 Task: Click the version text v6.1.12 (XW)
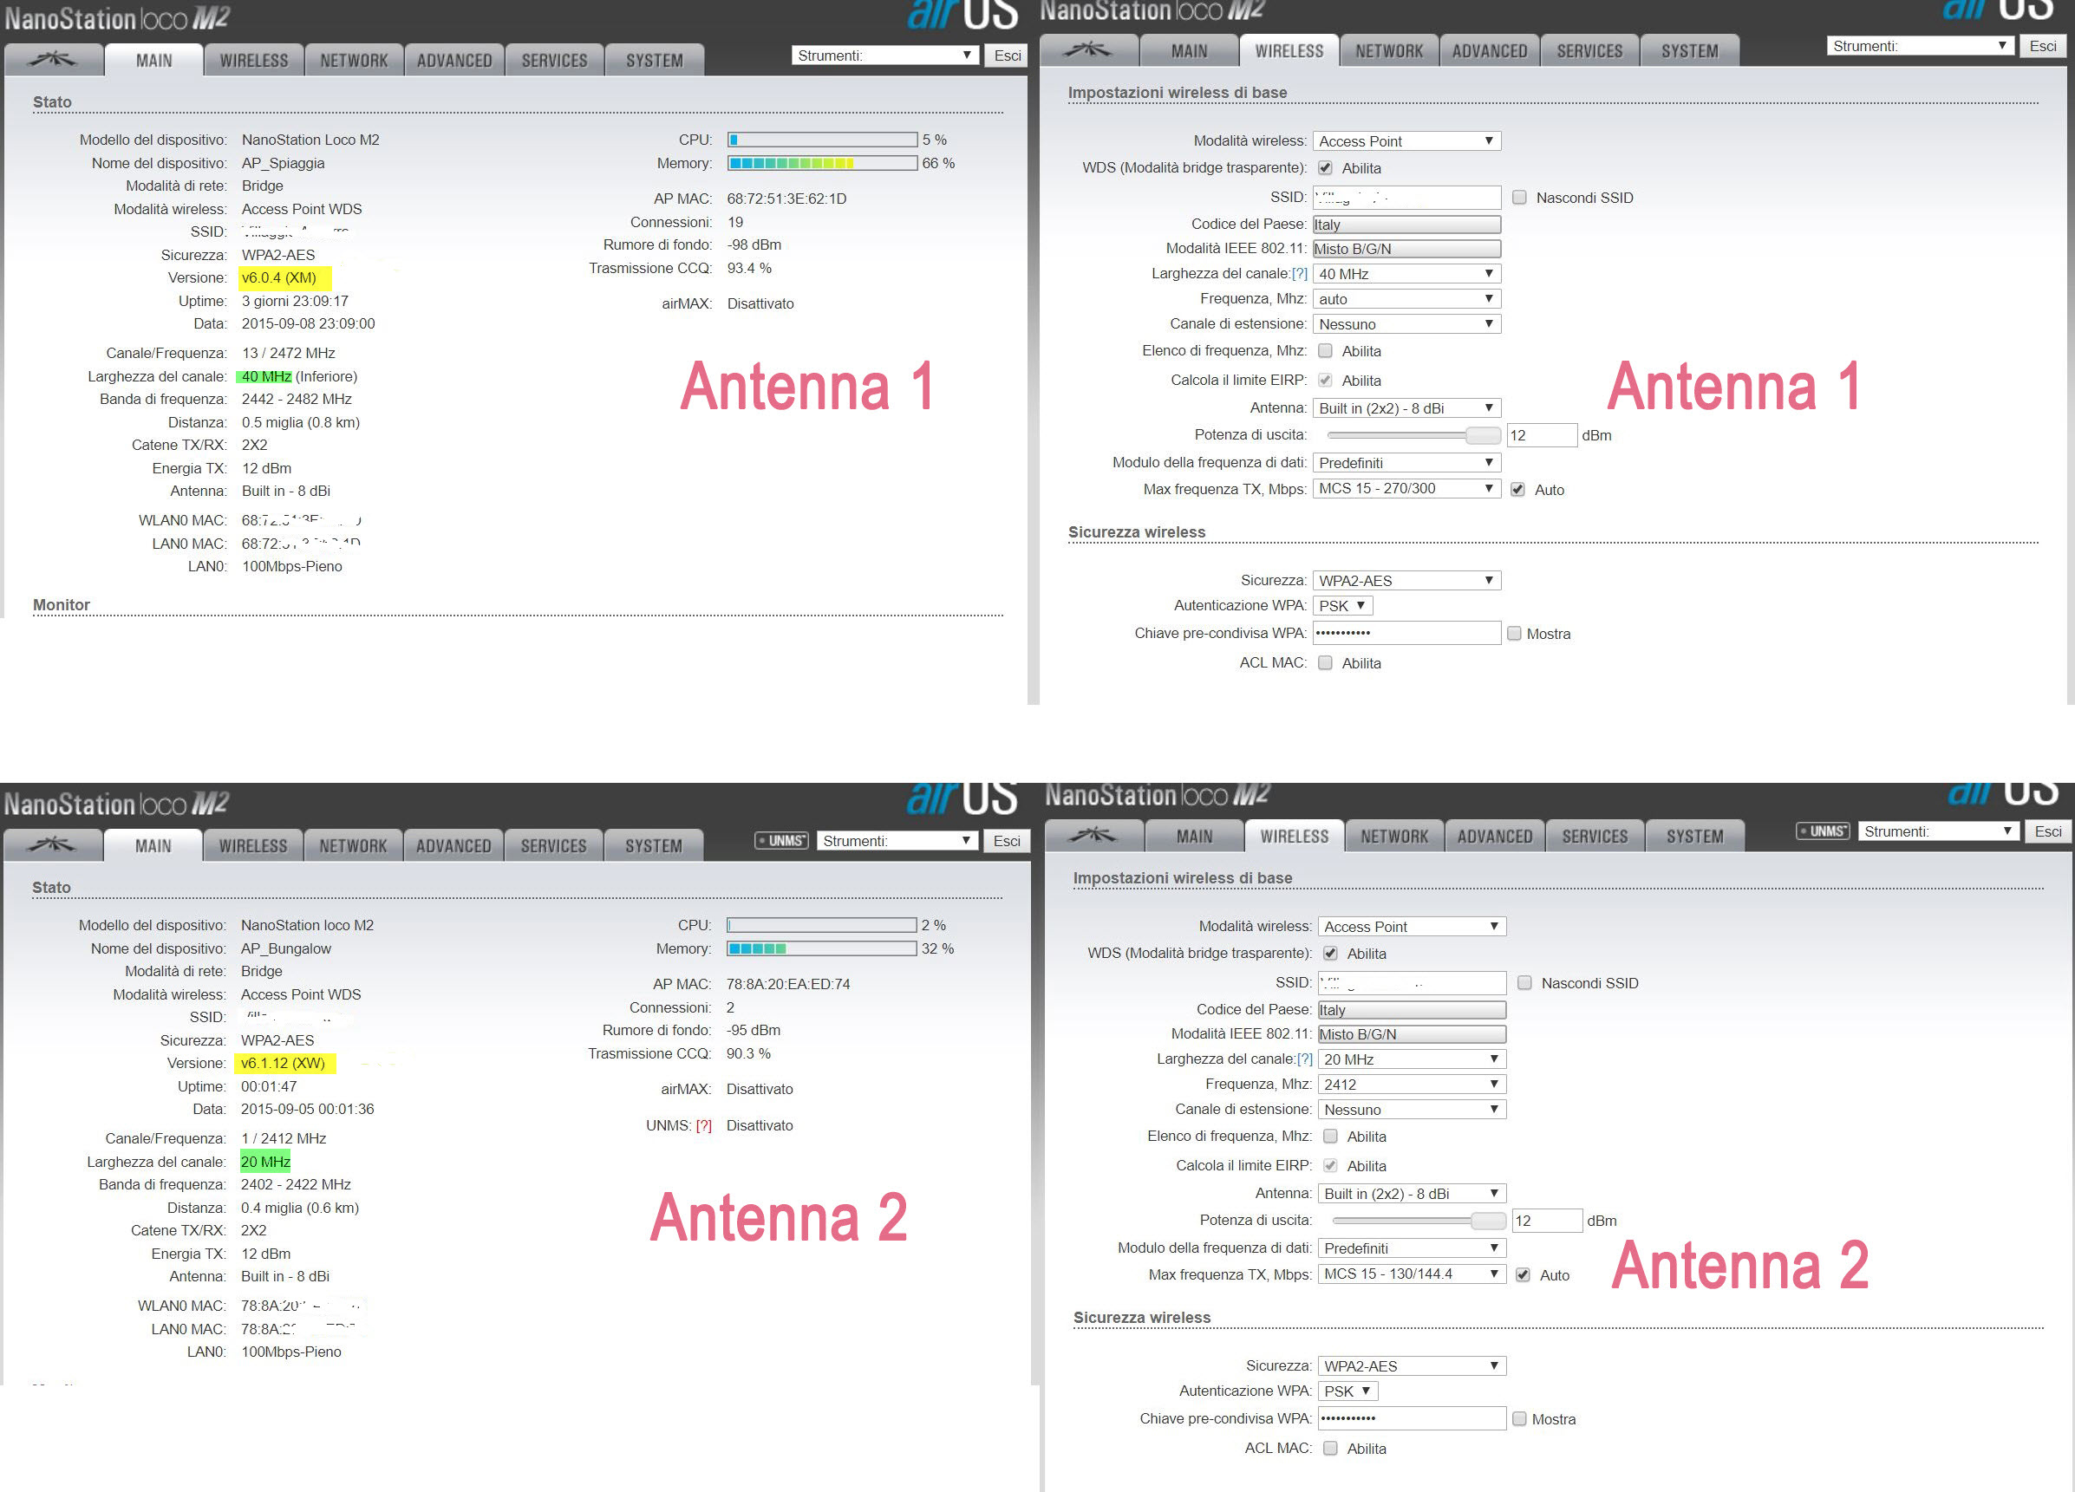click(x=283, y=1063)
